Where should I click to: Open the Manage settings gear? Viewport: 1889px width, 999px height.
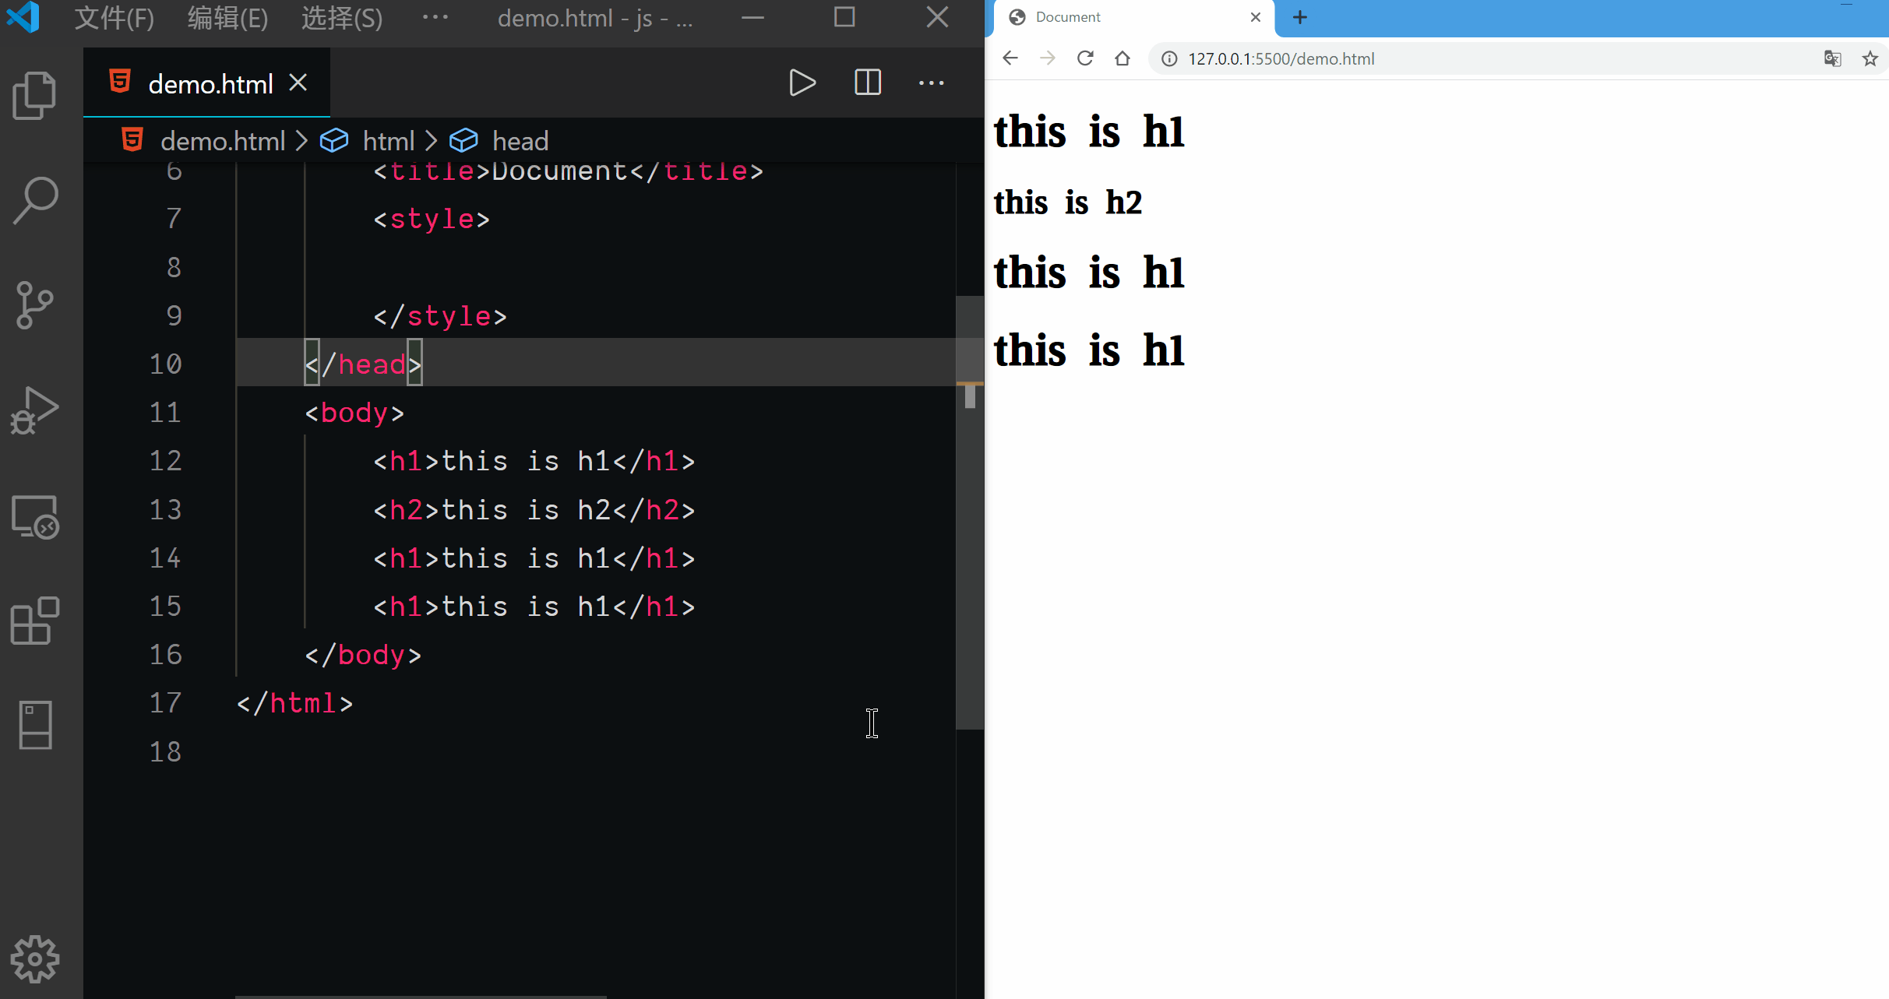tap(34, 959)
